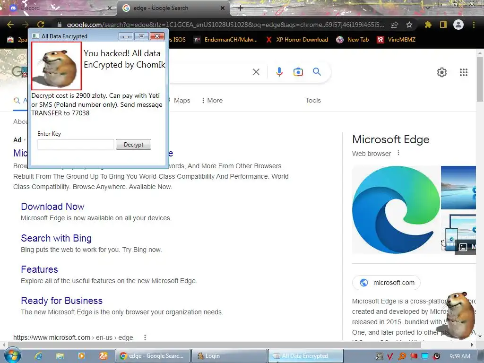
Task: Open the Download Now link
Action: 53,207
